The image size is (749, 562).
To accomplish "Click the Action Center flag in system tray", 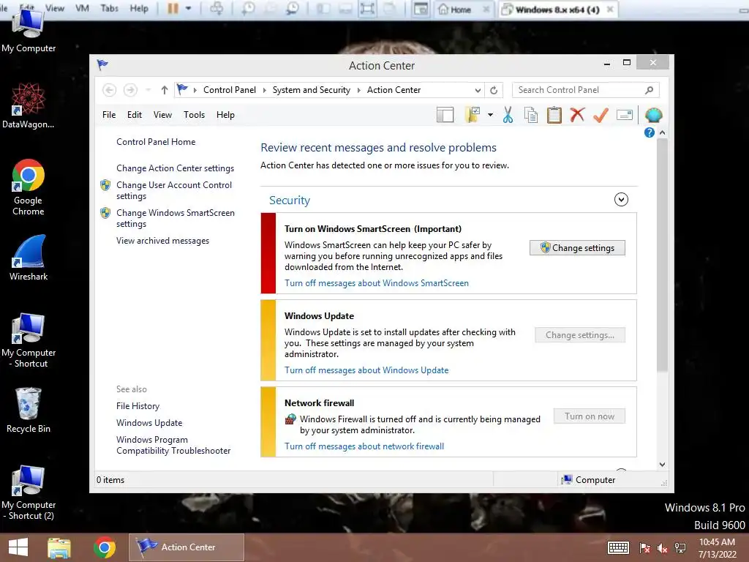I will pos(645,548).
